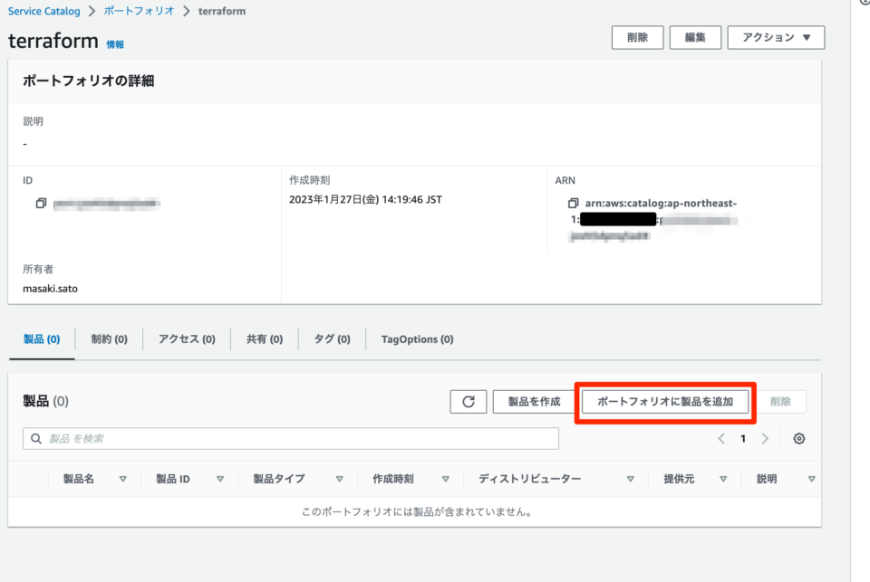Click the 製品名 column header
The image size is (870, 582).
(78, 479)
